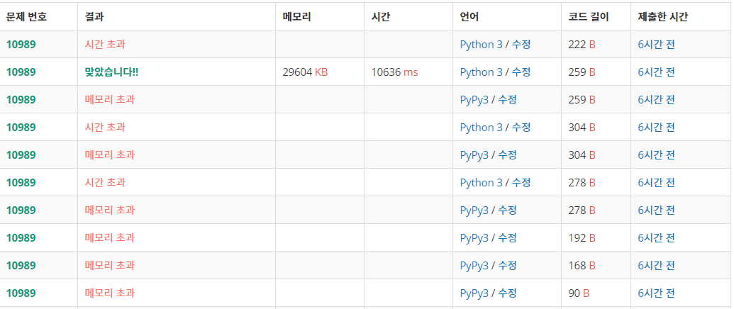Click 메모리 초과 result in the 90 B row
Viewport: 734px width, 309px height.
coord(109,293)
